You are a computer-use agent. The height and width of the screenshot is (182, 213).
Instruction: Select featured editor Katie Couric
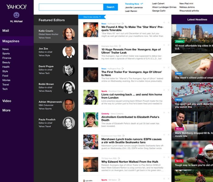tap(56, 34)
